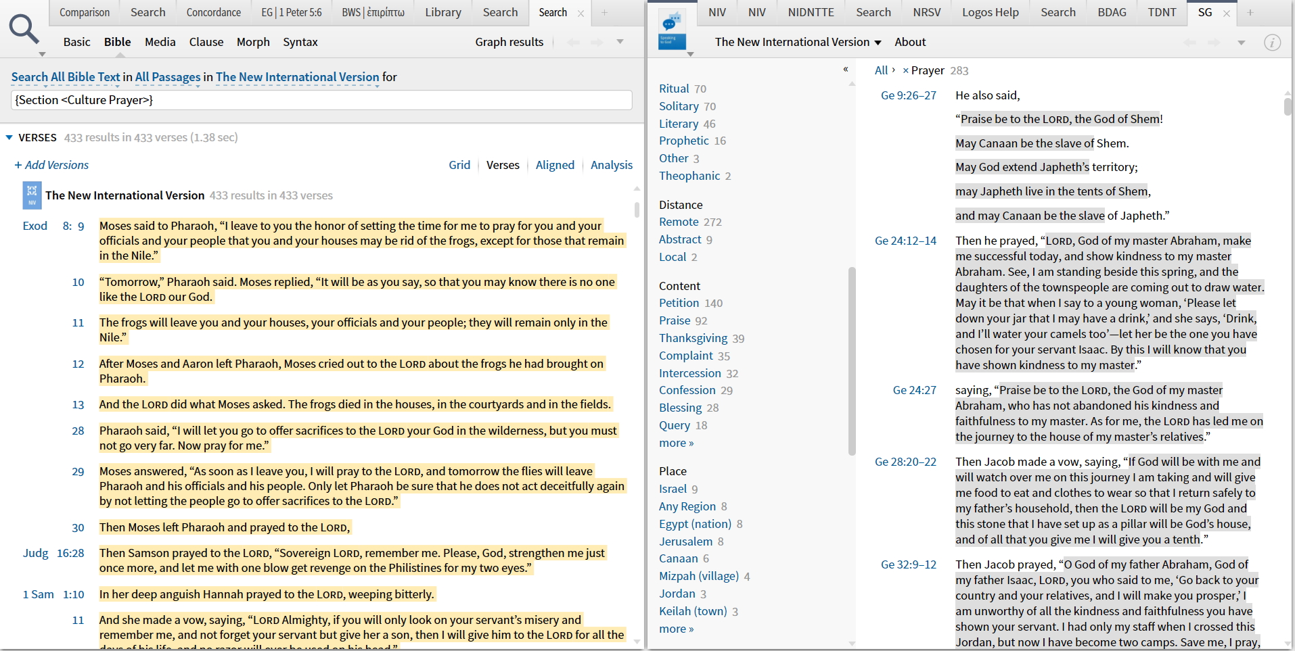Viewport: 1295px width, 651px height.
Task: Open the All Bible Text search scope selector
Action: 66,77
